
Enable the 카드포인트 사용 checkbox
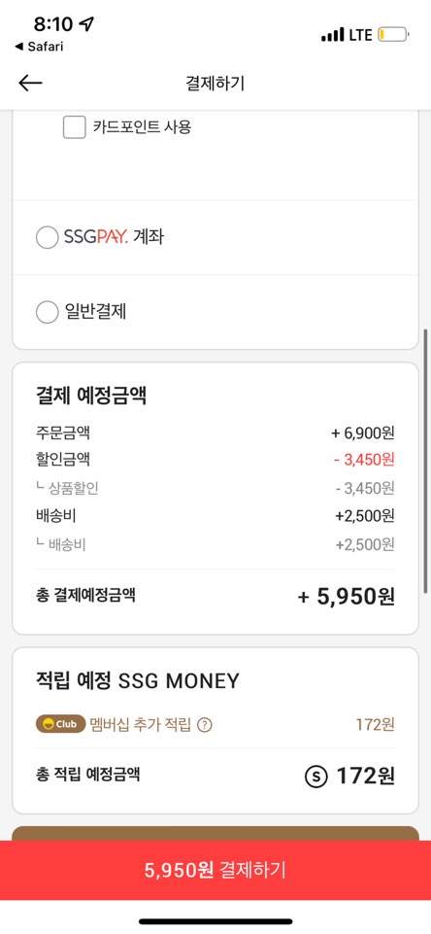point(75,127)
